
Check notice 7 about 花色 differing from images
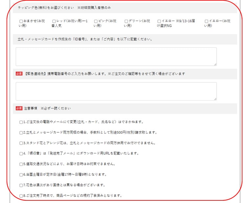(x=21, y=185)
